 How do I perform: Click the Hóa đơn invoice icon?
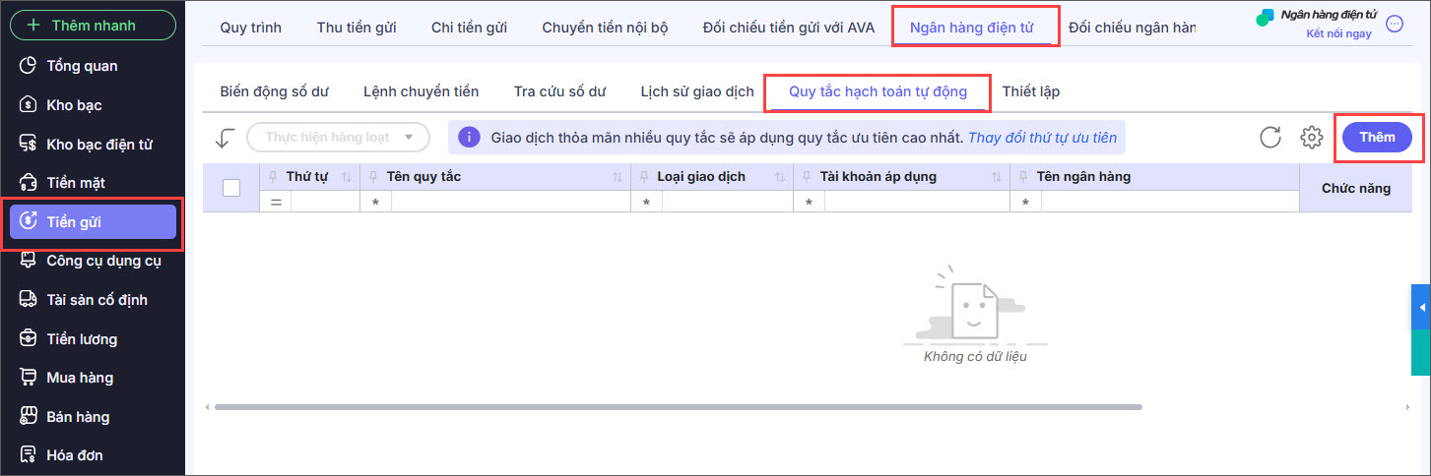[x=29, y=455]
